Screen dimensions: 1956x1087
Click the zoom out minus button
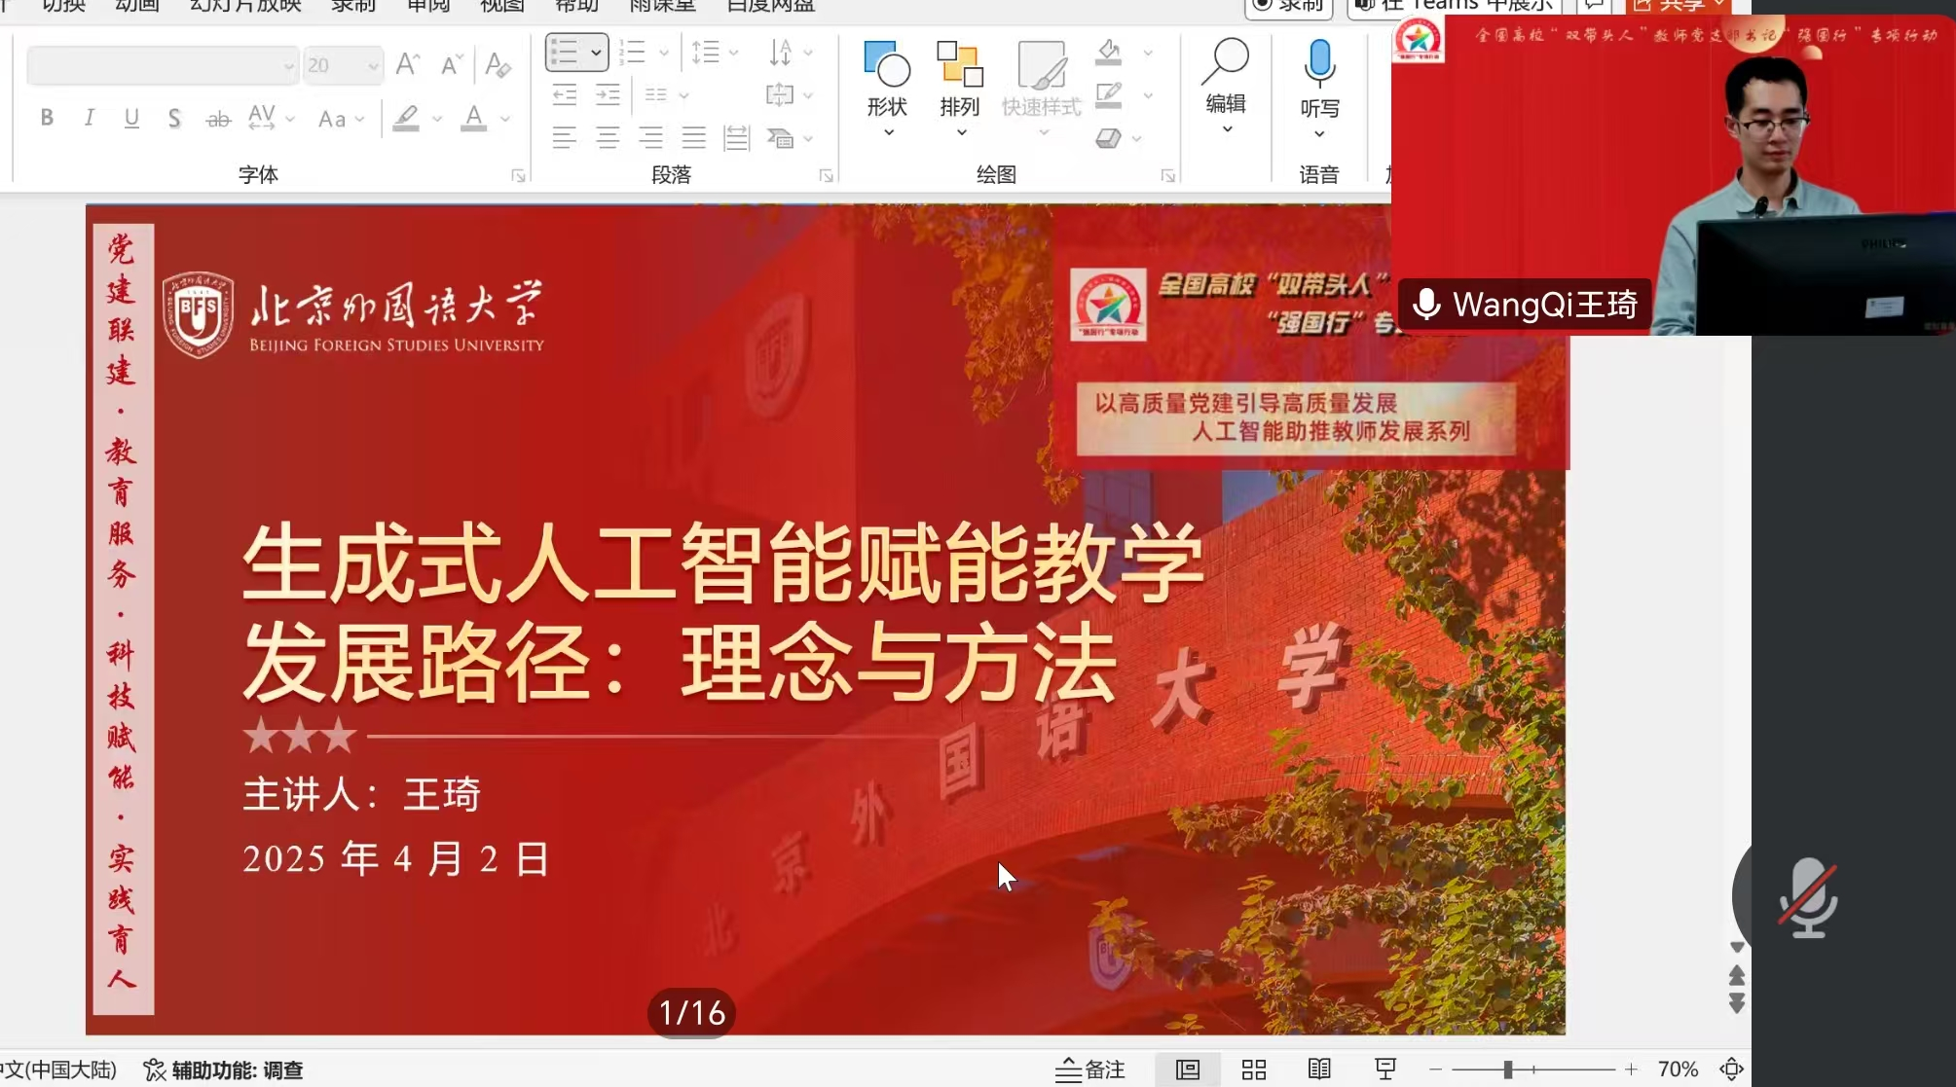pos(1435,1069)
